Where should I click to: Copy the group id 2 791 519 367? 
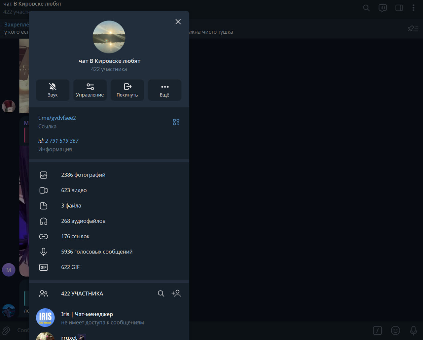62,141
